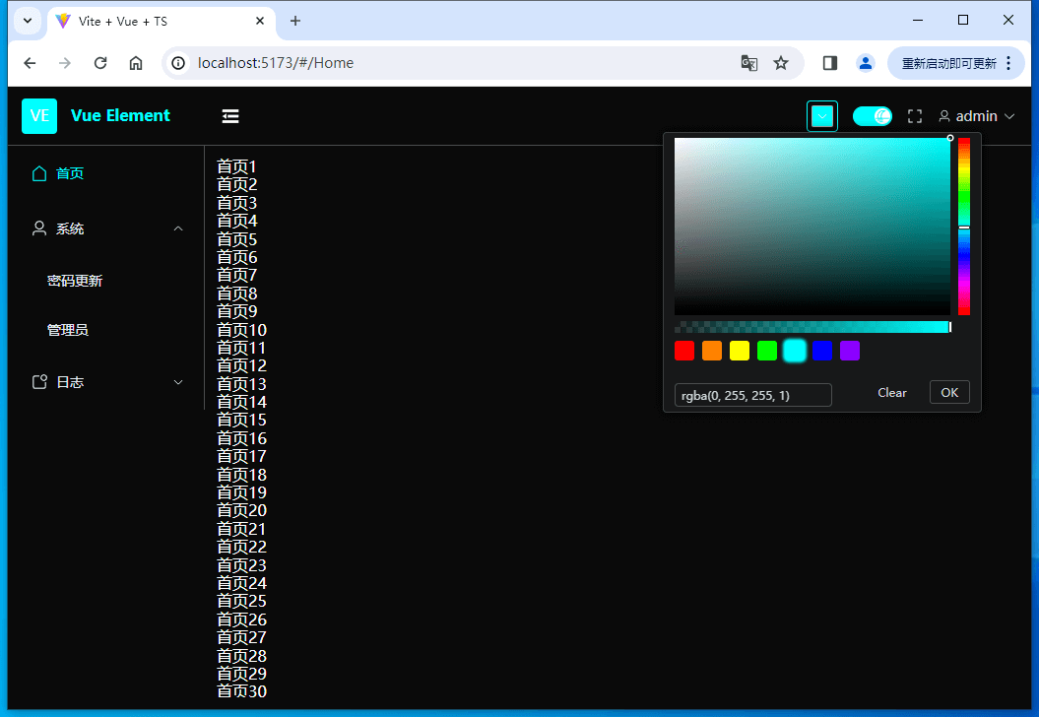Expand the 日志 submenu
This screenshot has height=717, width=1039.
pyautogui.click(x=178, y=382)
